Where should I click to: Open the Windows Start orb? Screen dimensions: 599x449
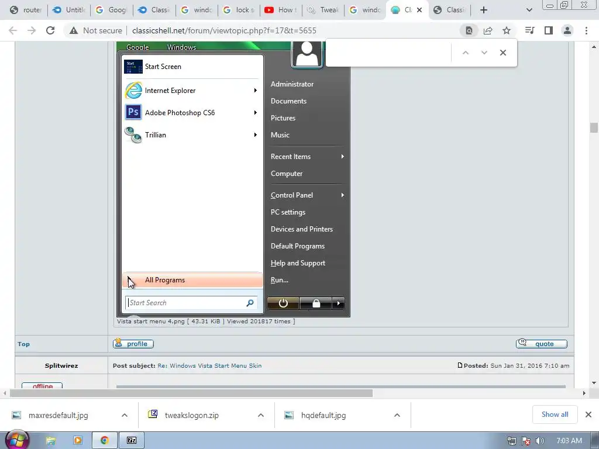18,440
